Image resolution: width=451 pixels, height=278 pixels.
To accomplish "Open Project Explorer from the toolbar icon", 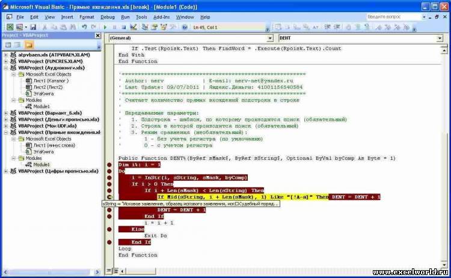I will coord(145,27).
